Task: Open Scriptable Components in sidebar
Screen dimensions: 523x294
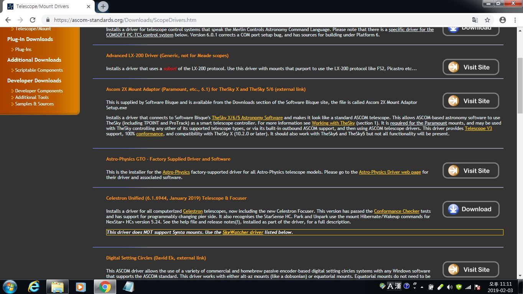Action: click(x=39, y=70)
